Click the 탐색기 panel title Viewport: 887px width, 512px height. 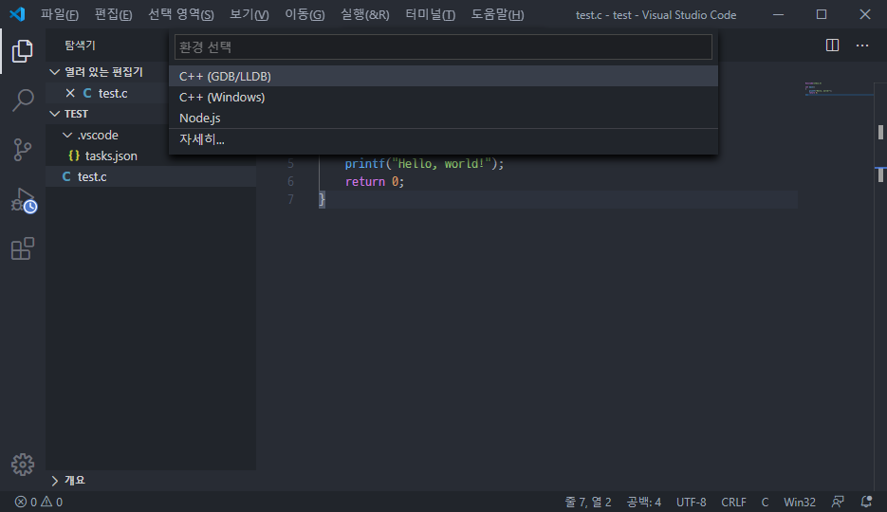(x=80, y=46)
